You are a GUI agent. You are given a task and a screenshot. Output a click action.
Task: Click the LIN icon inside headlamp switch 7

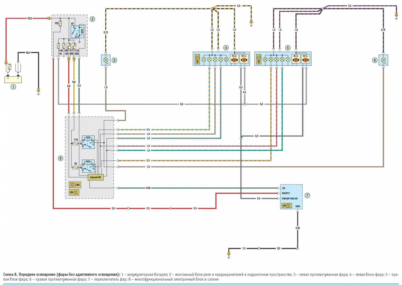point(286,206)
